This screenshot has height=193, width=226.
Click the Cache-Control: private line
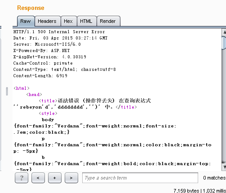coord(43,63)
